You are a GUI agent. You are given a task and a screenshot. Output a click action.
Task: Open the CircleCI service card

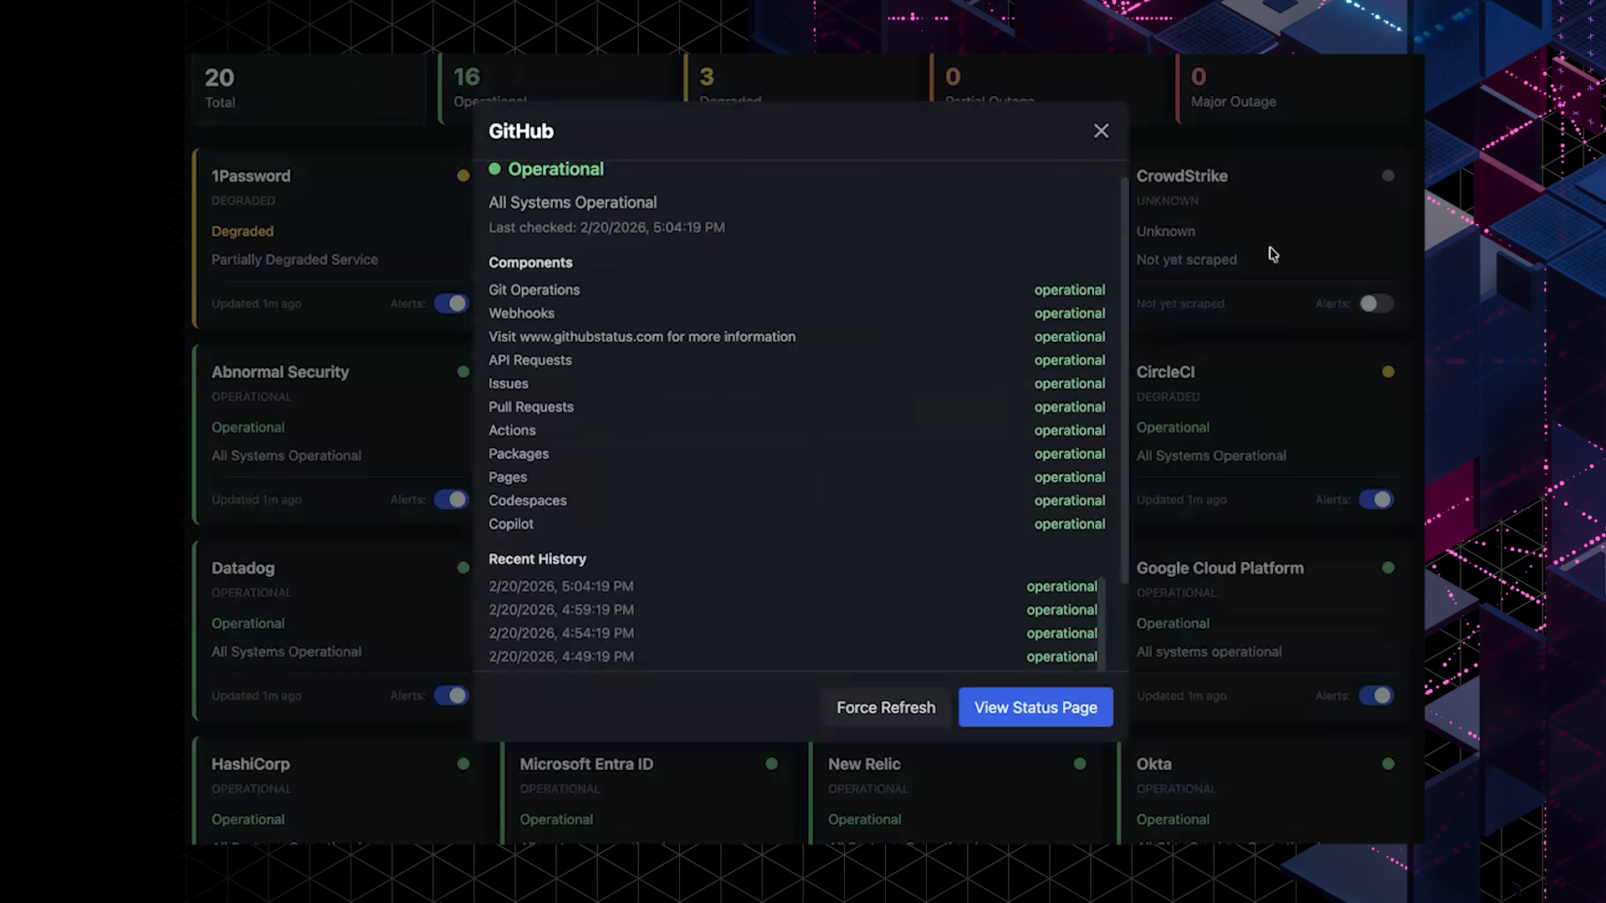coord(1271,434)
